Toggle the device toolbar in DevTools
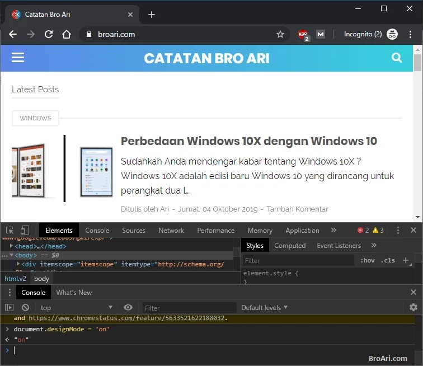 [25, 230]
